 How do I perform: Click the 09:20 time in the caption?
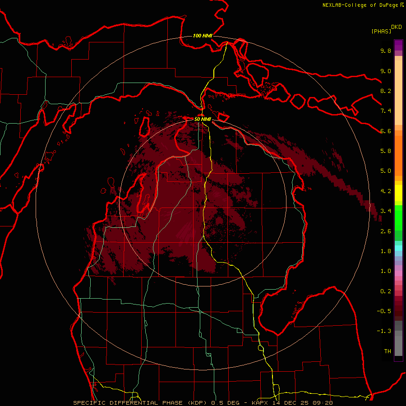coord(323,403)
